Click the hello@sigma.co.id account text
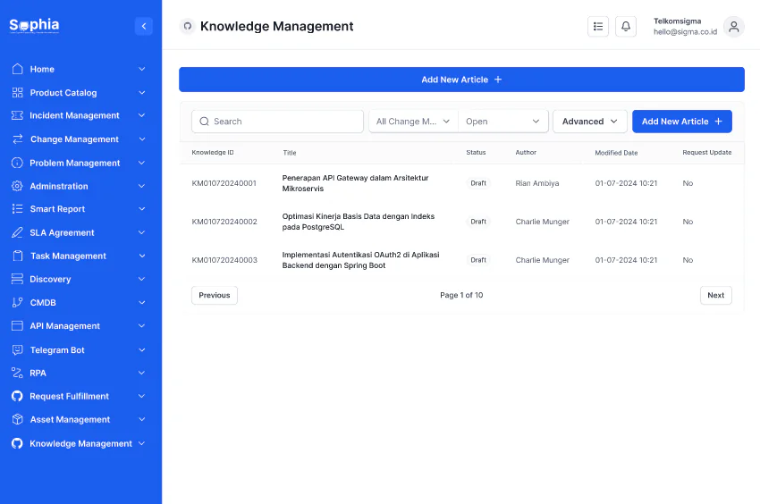The height and width of the screenshot is (504, 760). (685, 32)
